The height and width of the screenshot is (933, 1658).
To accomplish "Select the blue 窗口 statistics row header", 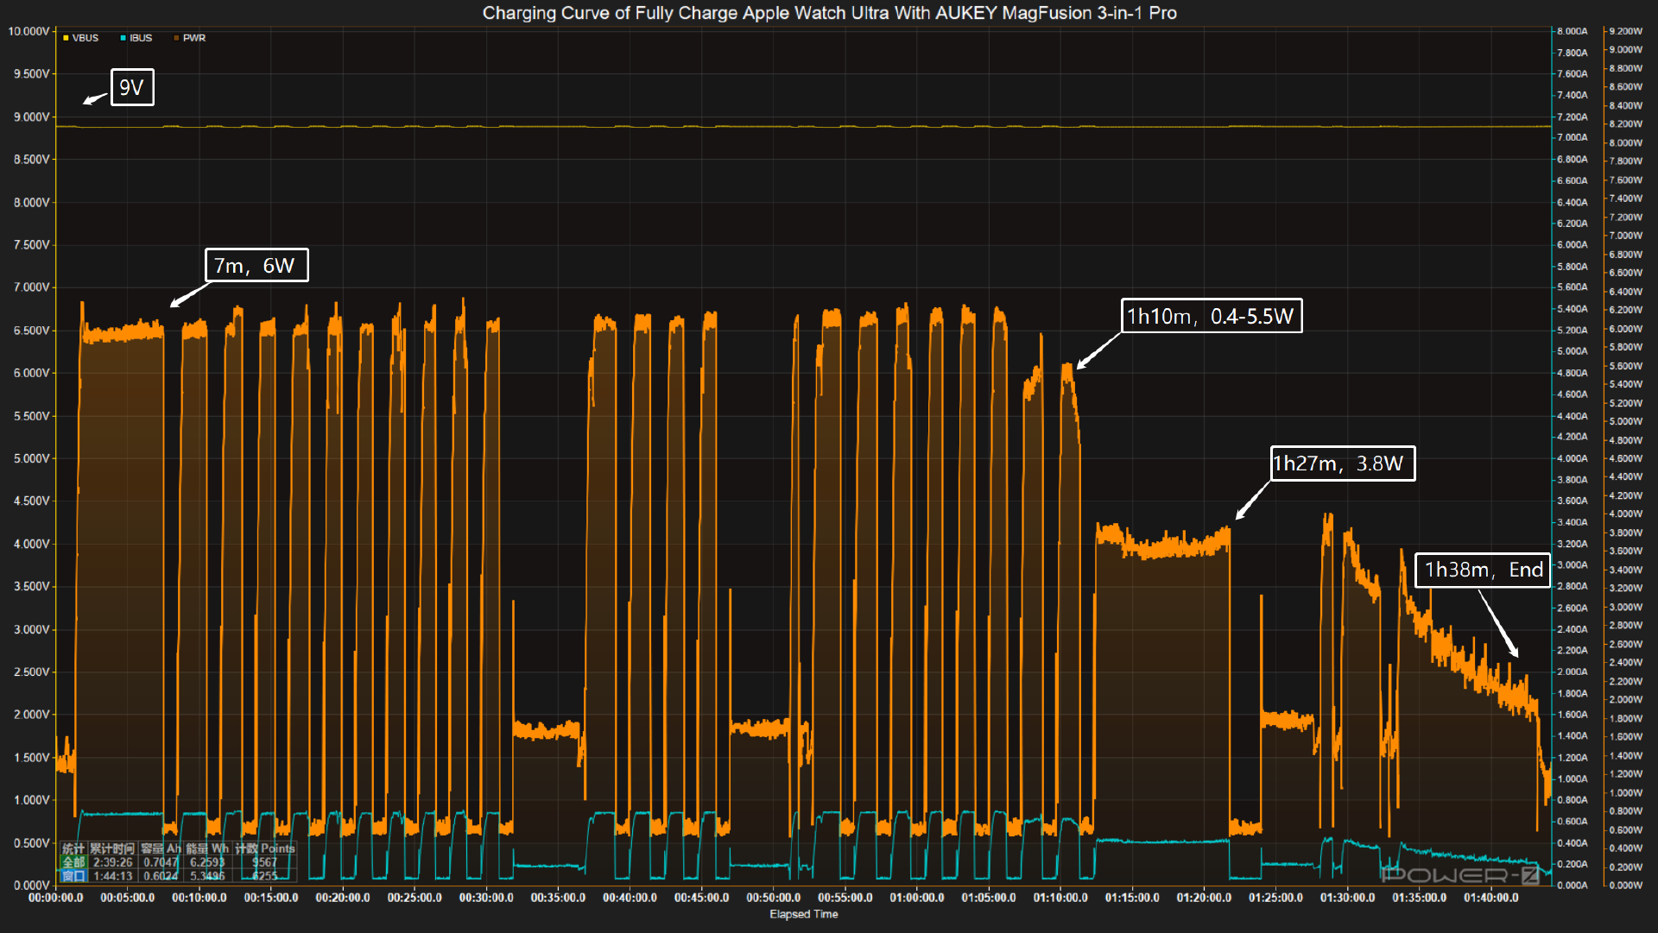I will tap(73, 876).
